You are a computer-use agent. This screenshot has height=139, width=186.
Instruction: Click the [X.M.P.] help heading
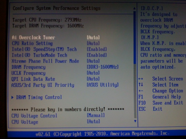150,38
